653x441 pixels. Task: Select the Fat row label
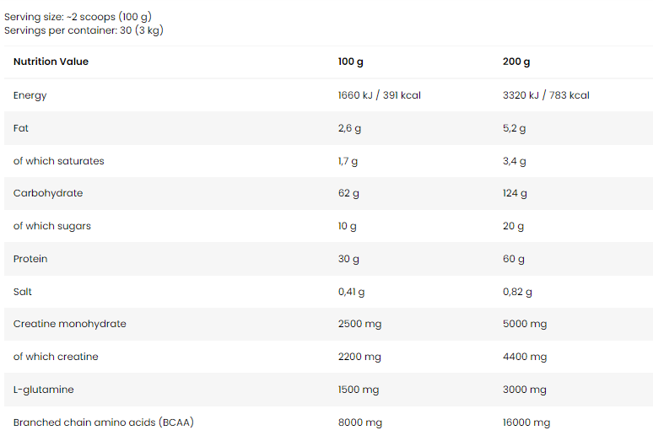coord(21,127)
